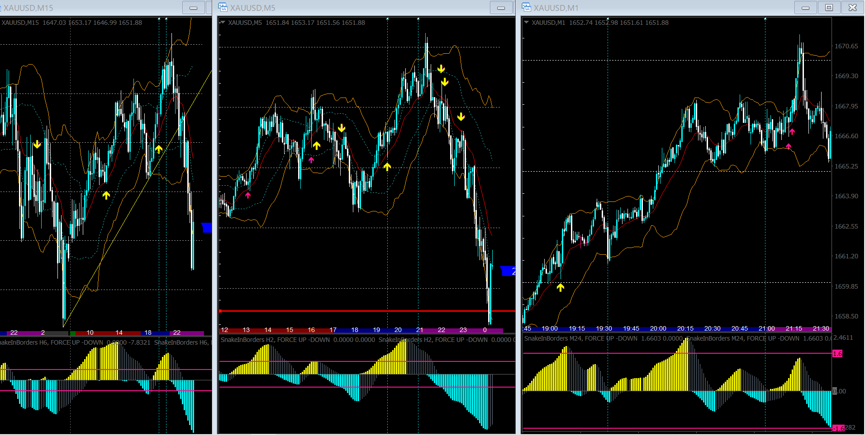Click the 20:15 time label on M1 chart
The image size is (865, 435).
(685, 328)
